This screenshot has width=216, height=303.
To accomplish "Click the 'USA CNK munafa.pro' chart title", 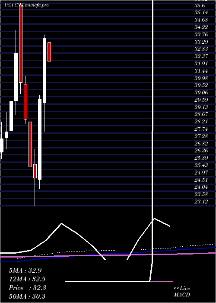I will (27, 5).
